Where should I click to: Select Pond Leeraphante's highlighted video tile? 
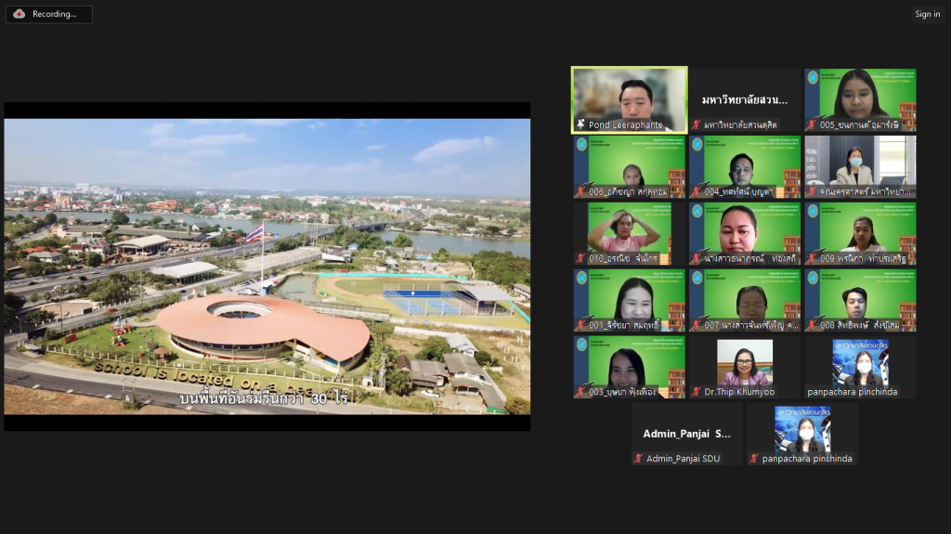[x=629, y=98]
